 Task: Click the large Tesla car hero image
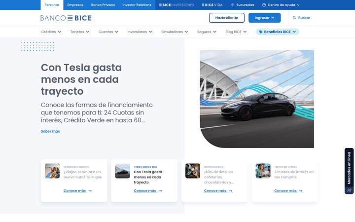tap(257, 99)
